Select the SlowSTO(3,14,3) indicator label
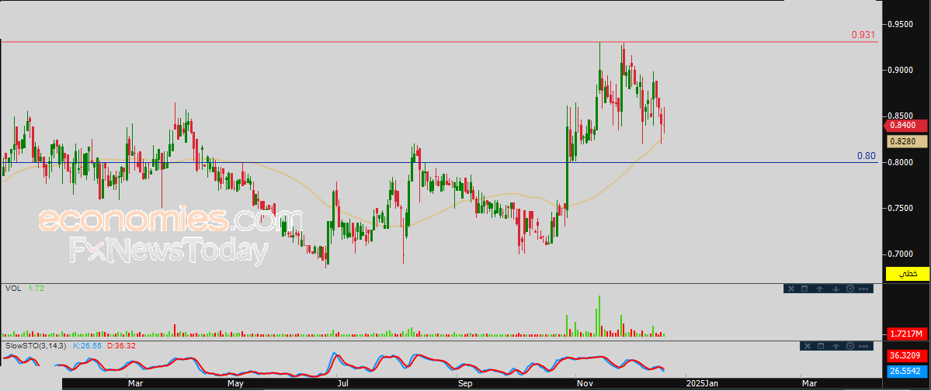This screenshot has width=931, height=391. [36, 344]
